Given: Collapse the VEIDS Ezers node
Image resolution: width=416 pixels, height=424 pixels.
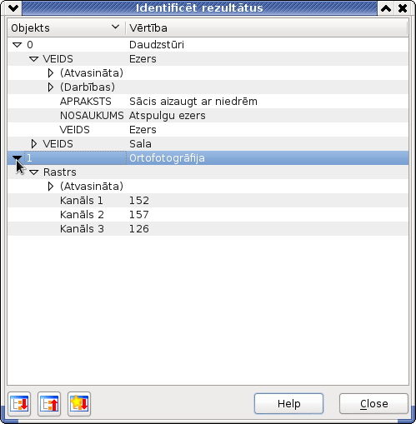Looking at the screenshot, I should coord(34,59).
